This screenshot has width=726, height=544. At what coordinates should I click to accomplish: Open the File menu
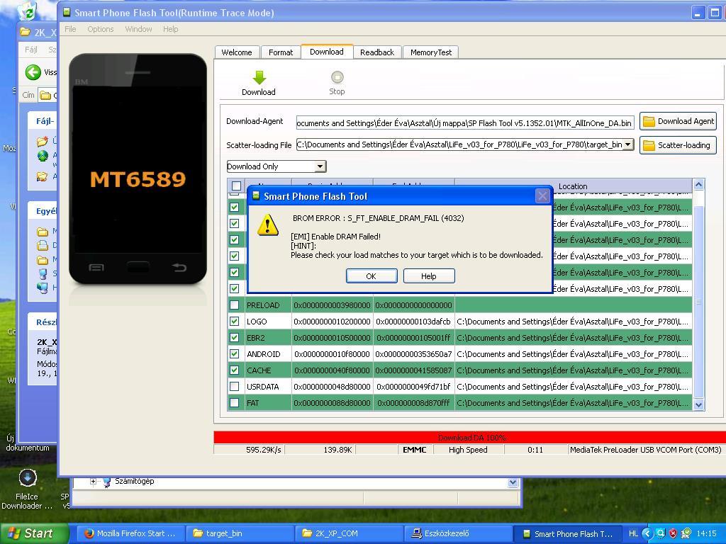coord(70,28)
